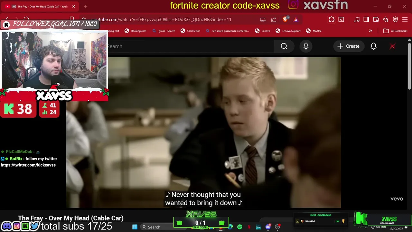The height and width of the screenshot is (232, 412).
Task: Open the Leo AI sparkle icon
Action: pyautogui.click(x=386, y=20)
